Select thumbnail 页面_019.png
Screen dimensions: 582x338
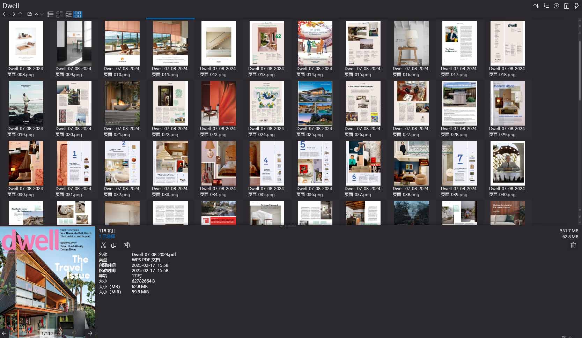pos(26,103)
